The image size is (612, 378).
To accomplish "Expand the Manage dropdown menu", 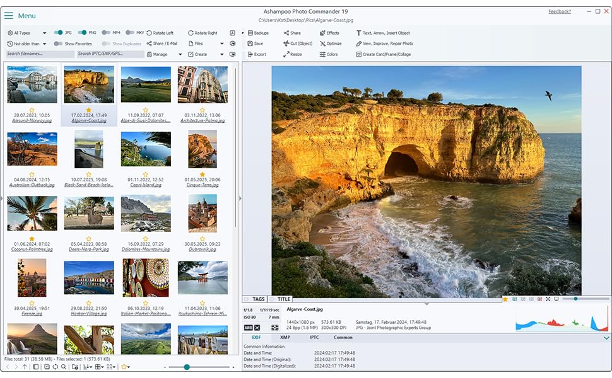I will coord(180,54).
